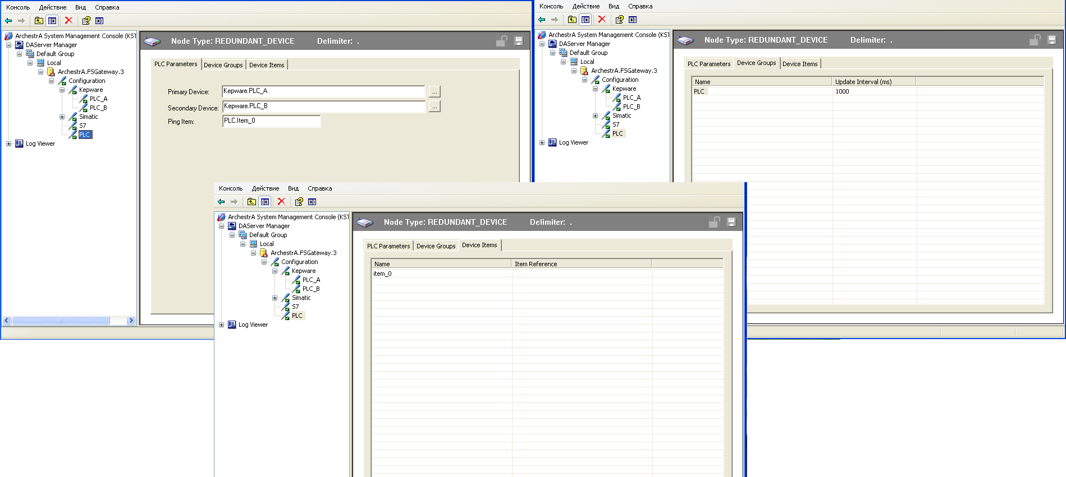1066x477 pixels.
Task: Expand Simatic node in Device Items window tree
Action: tap(274, 298)
